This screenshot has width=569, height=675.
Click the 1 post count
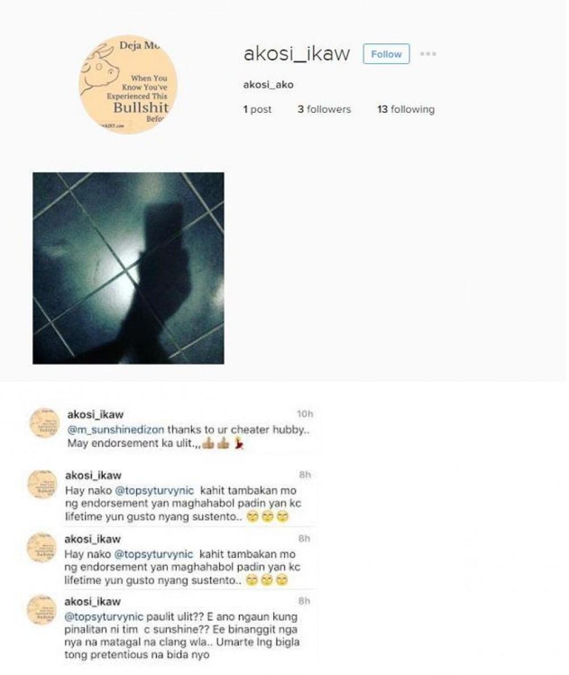pyautogui.click(x=257, y=109)
